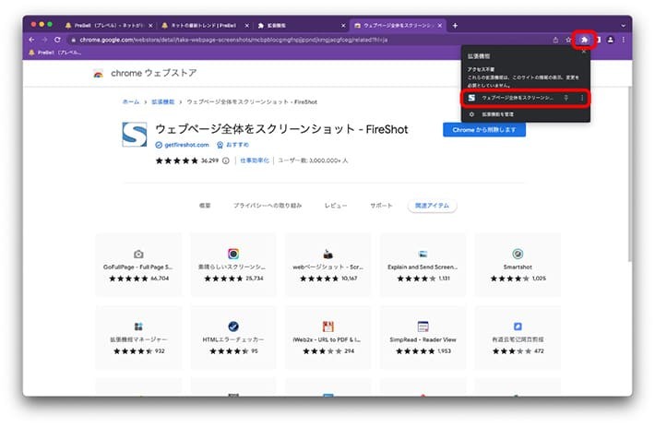
Task: Click the large FireShot S logo
Action: click(135, 135)
